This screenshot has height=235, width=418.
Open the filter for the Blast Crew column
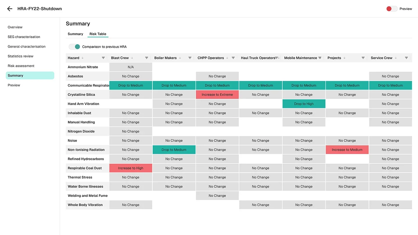(x=147, y=58)
